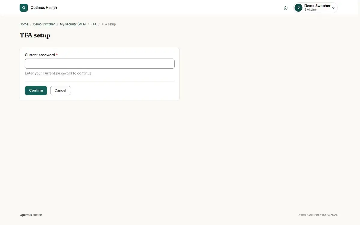Viewport: 360px width, 225px height.
Task: Open the TFA breadcrumb link
Action: click(94, 24)
